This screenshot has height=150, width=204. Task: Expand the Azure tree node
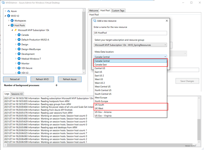point(5,11)
